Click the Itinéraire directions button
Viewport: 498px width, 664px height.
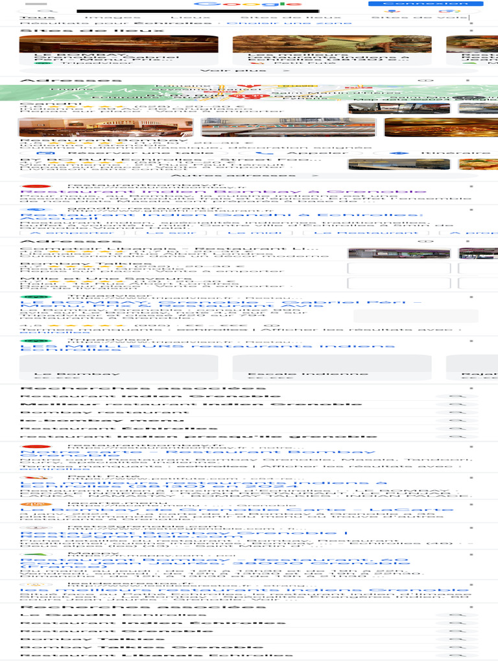point(436,153)
